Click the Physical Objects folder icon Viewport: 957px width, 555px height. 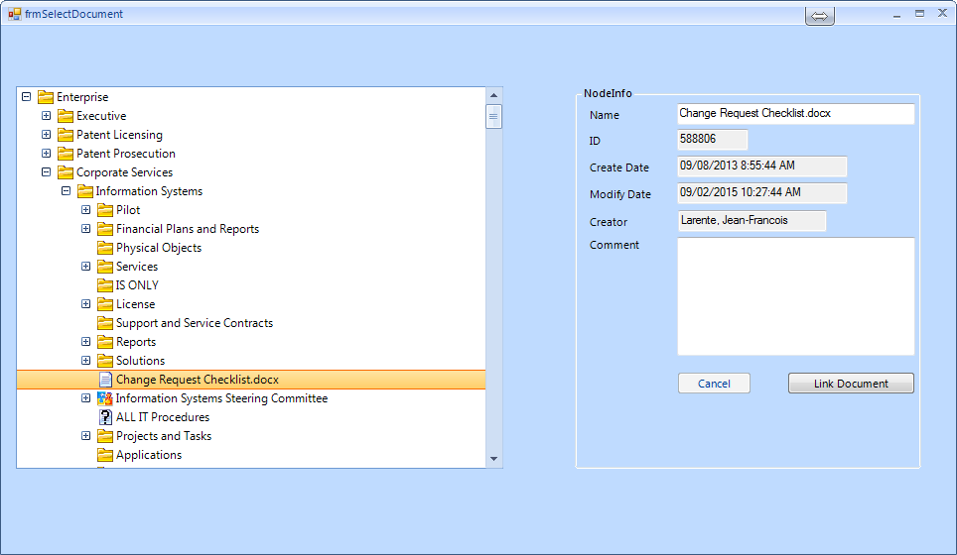pyautogui.click(x=105, y=248)
